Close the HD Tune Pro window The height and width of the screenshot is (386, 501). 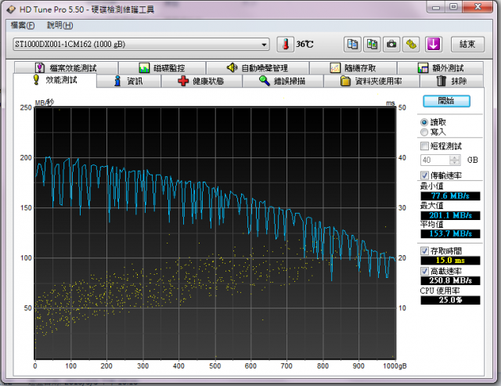[x=478, y=7]
